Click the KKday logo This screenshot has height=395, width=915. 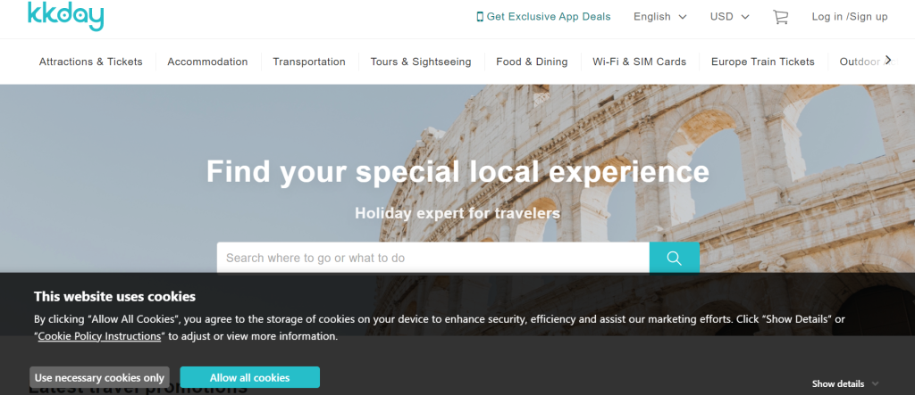[x=65, y=15]
